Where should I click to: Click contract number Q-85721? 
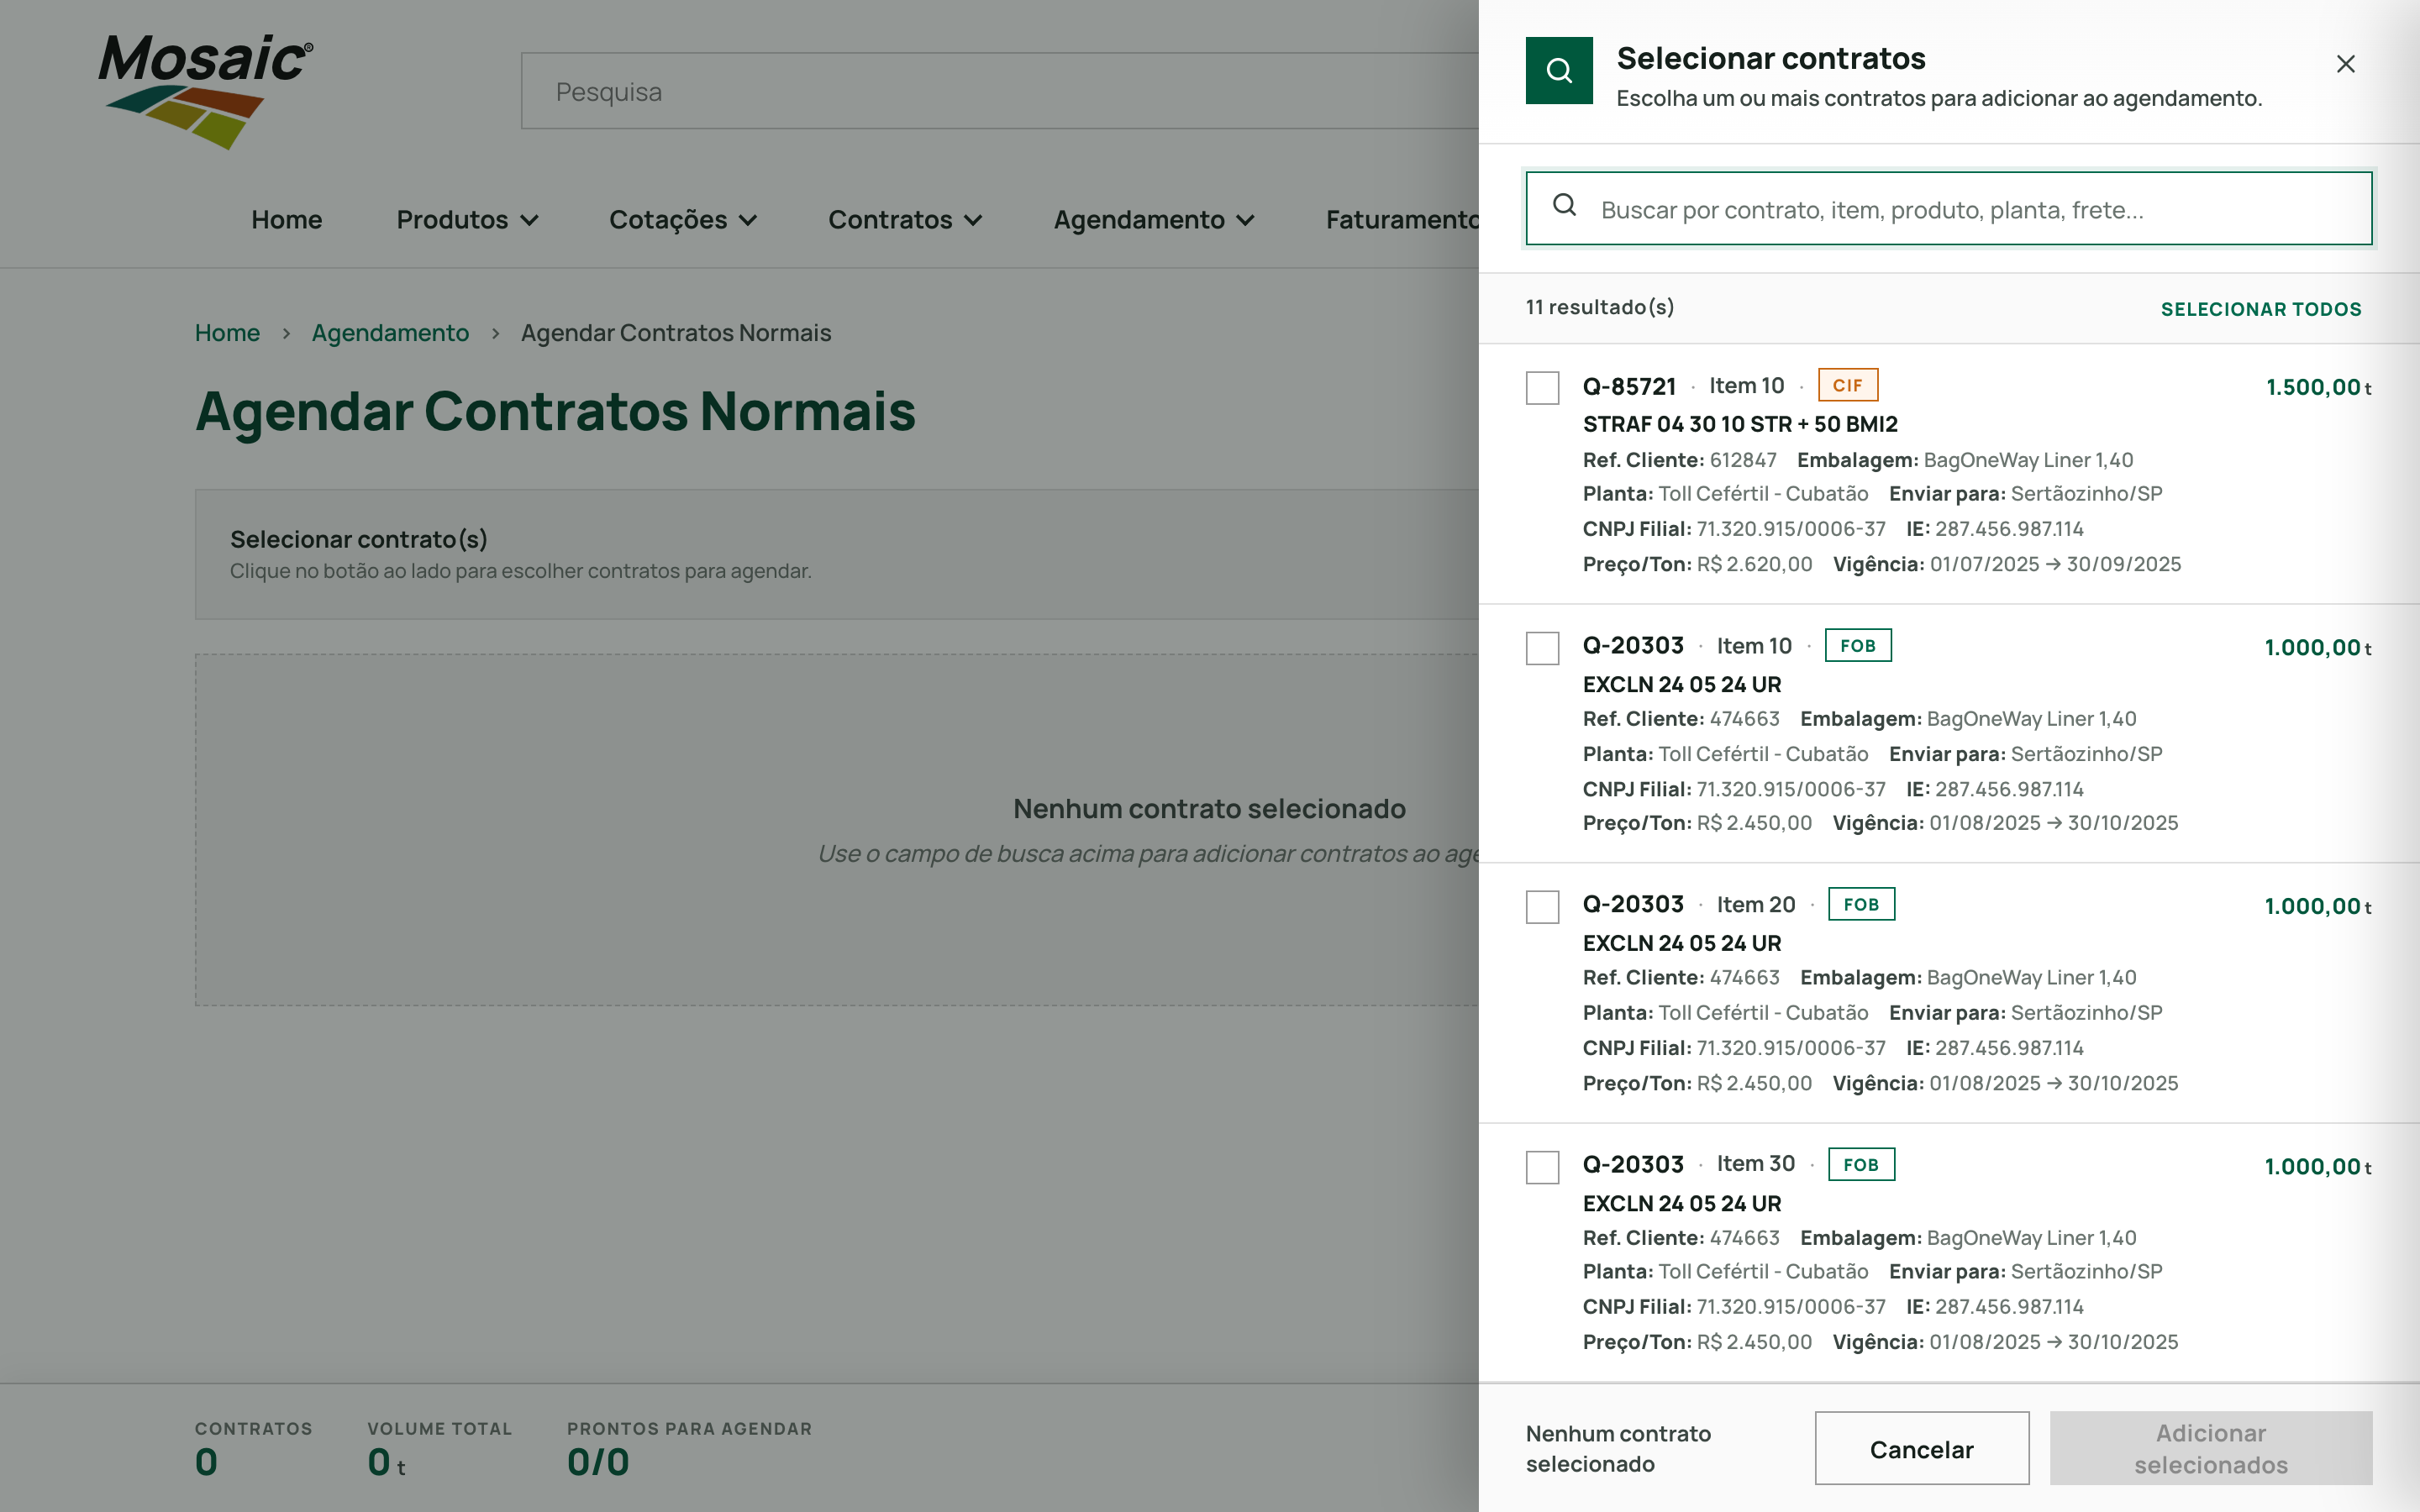[x=1629, y=386]
